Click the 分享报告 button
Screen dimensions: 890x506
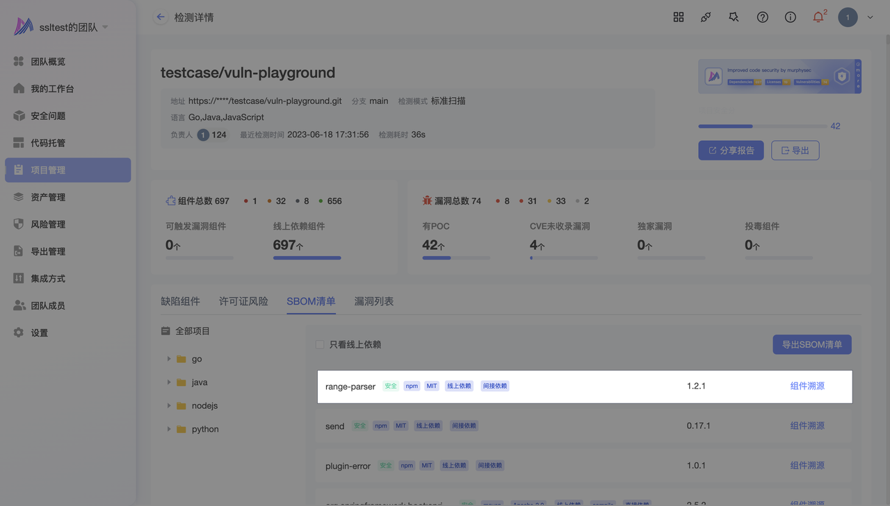pyautogui.click(x=731, y=151)
